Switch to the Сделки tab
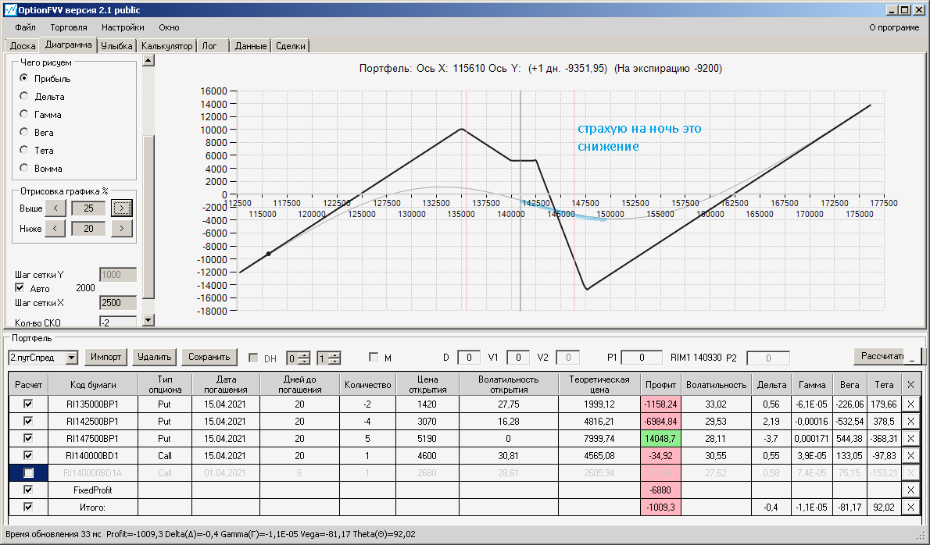930x545 pixels. coord(291,45)
